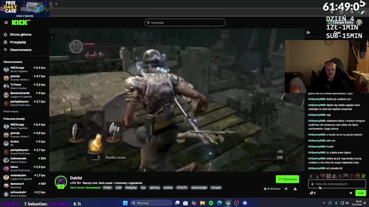The height and width of the screenshot is (207, 369).
Task: Open takuu recommended channel
Action: coord(25,168)
